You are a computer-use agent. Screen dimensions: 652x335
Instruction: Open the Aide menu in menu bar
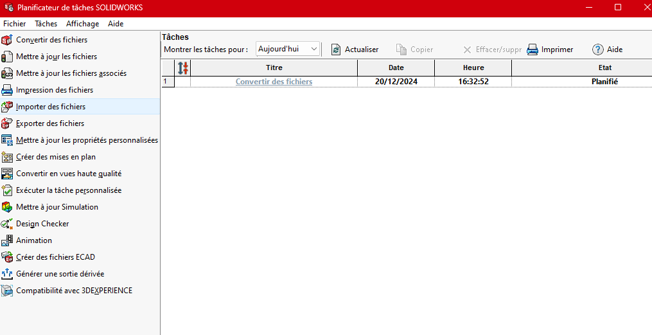coord(116,24)
